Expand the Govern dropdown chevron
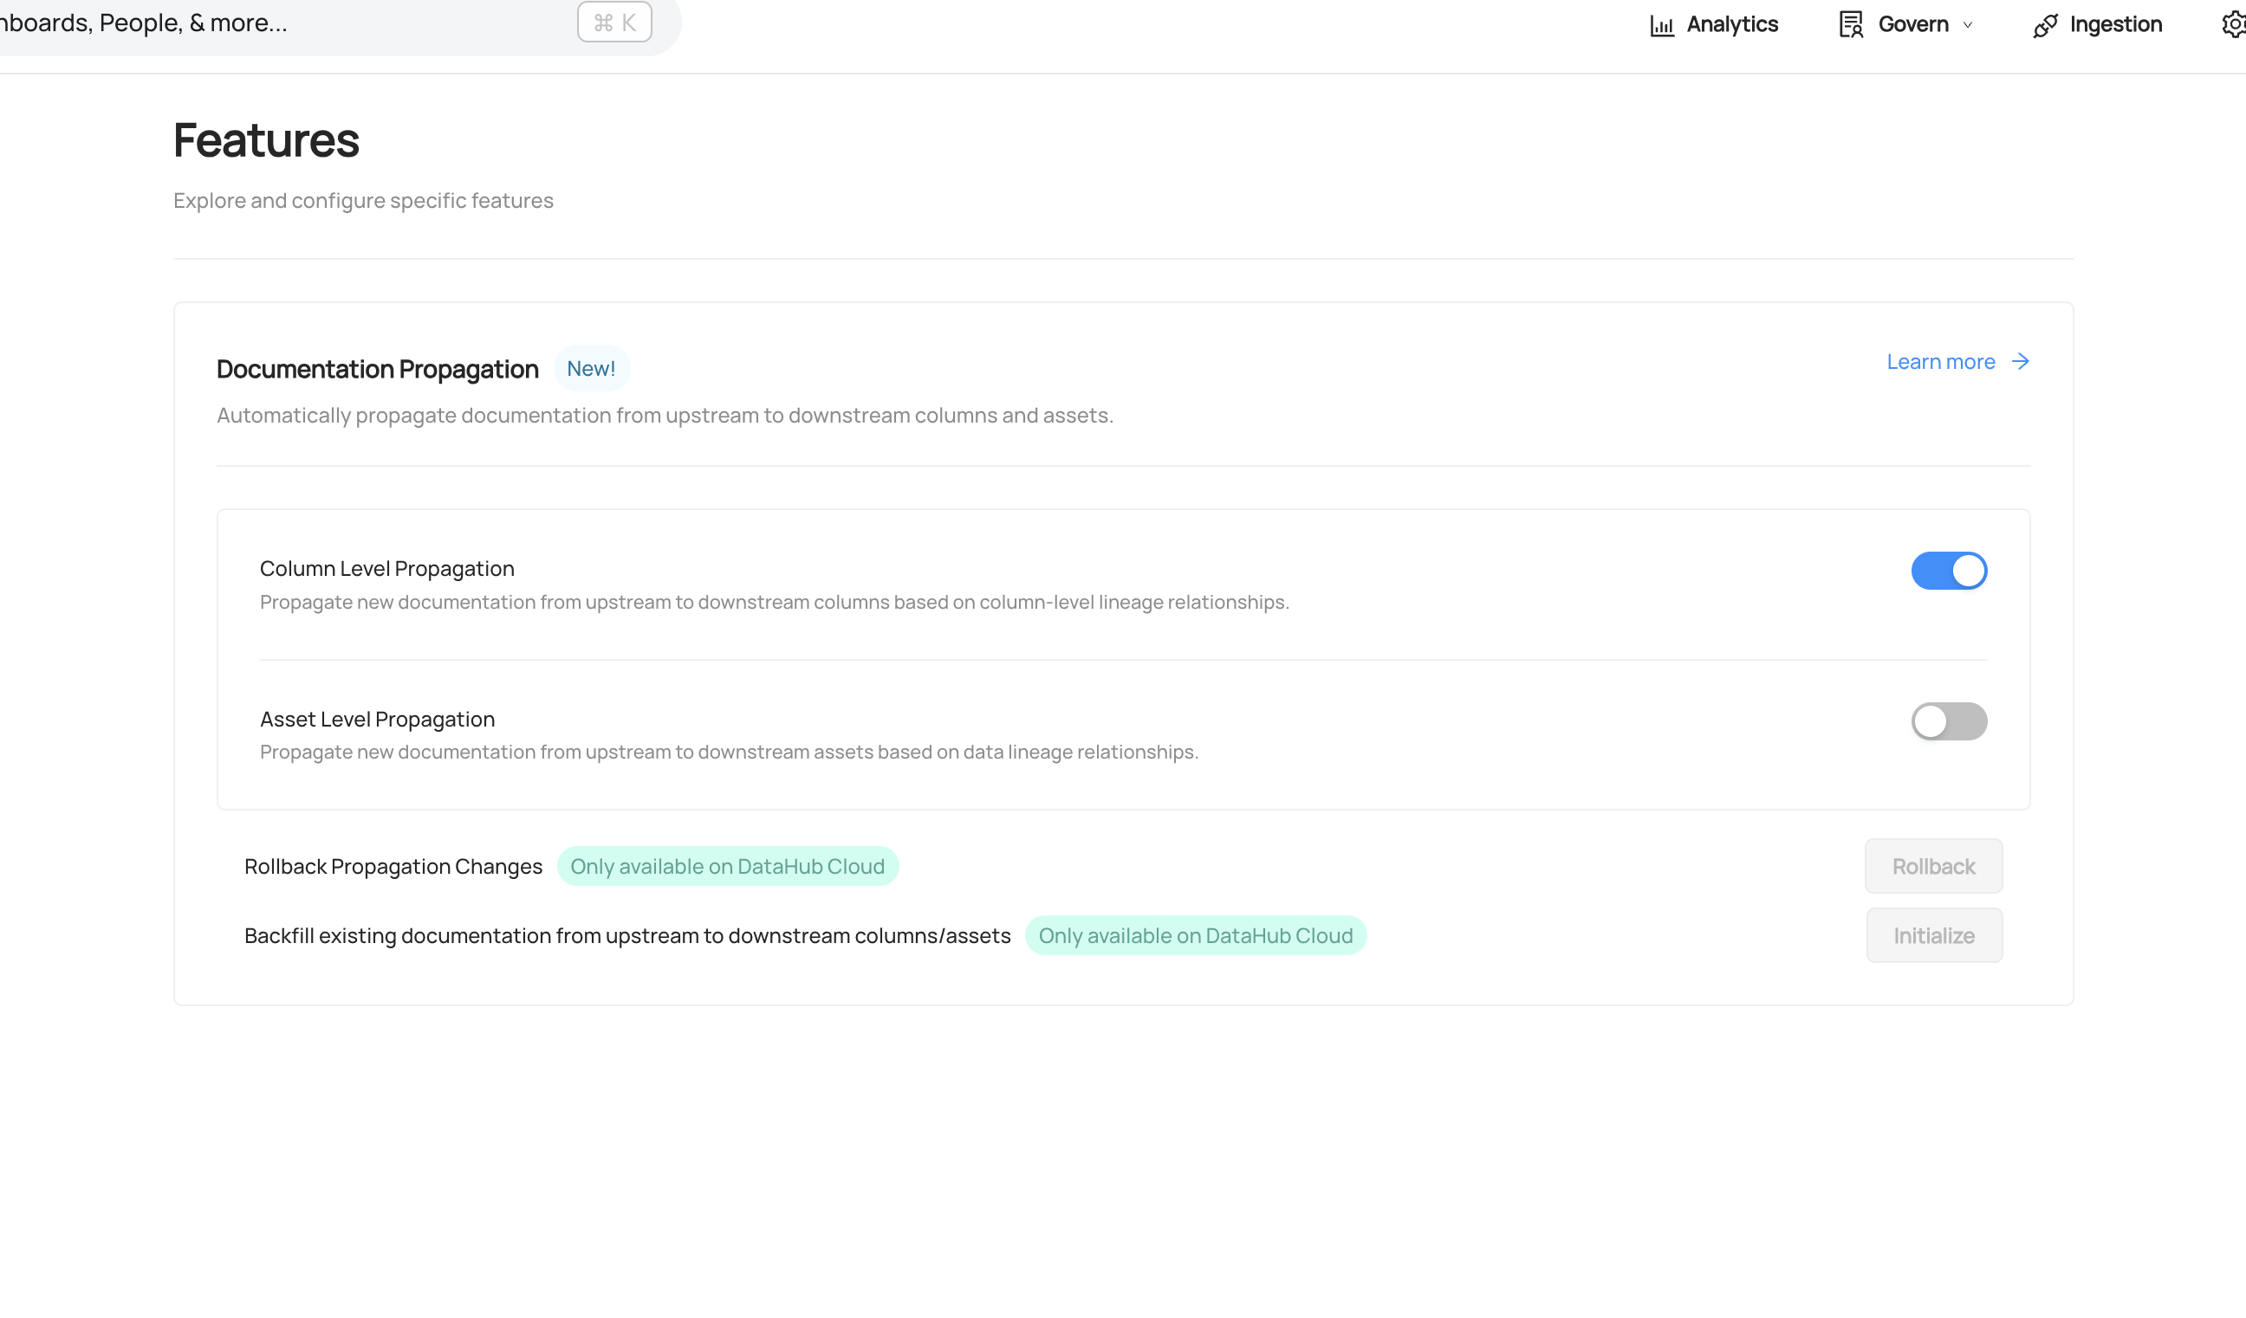The height and width of the screenshot is (1318, 2246). coord(1968,25)
